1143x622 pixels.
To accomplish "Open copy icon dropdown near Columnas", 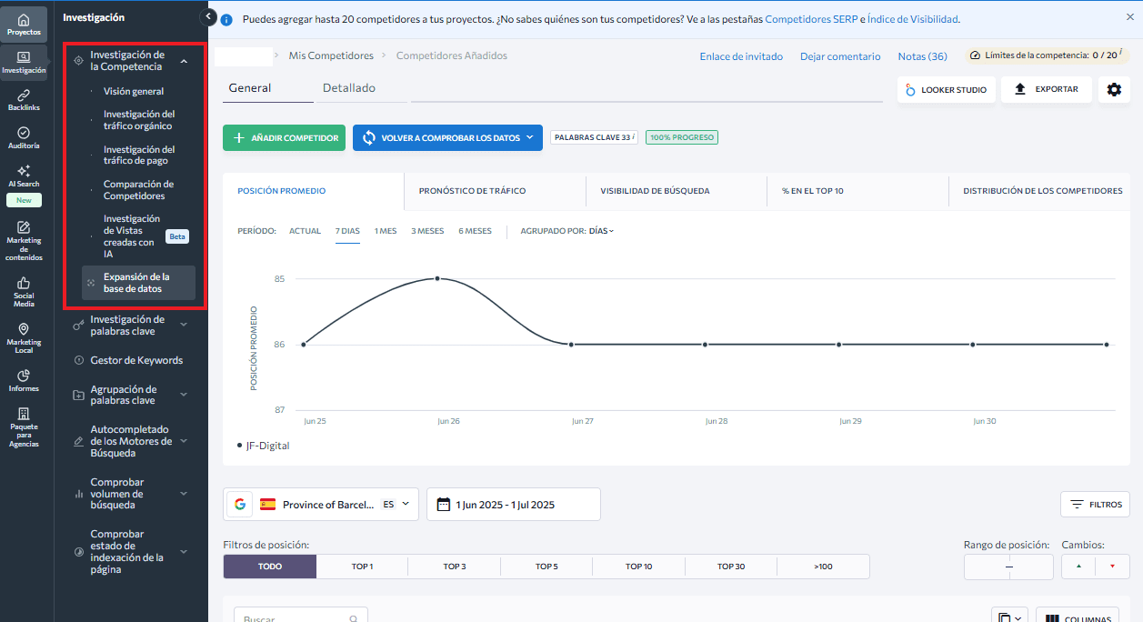I will coord(1009,616).
